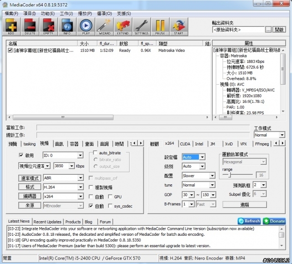Select the output_size radio button
Viewport: 292px width, 264px height.
[x=95, y=167]
